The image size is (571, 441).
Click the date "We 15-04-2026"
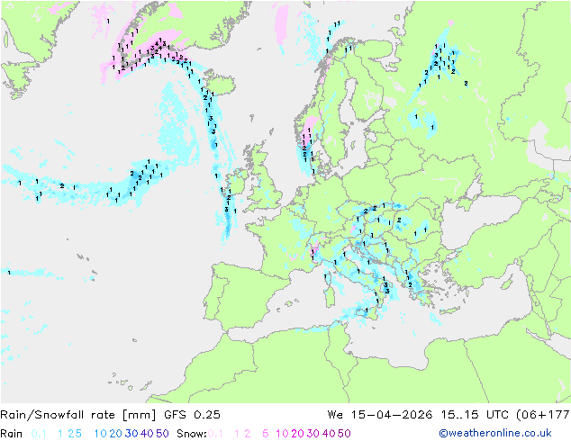click(x=380, y=415)
